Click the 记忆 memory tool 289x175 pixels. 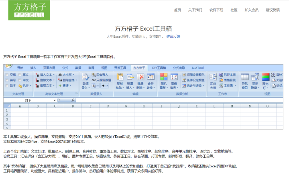[277, 85]
